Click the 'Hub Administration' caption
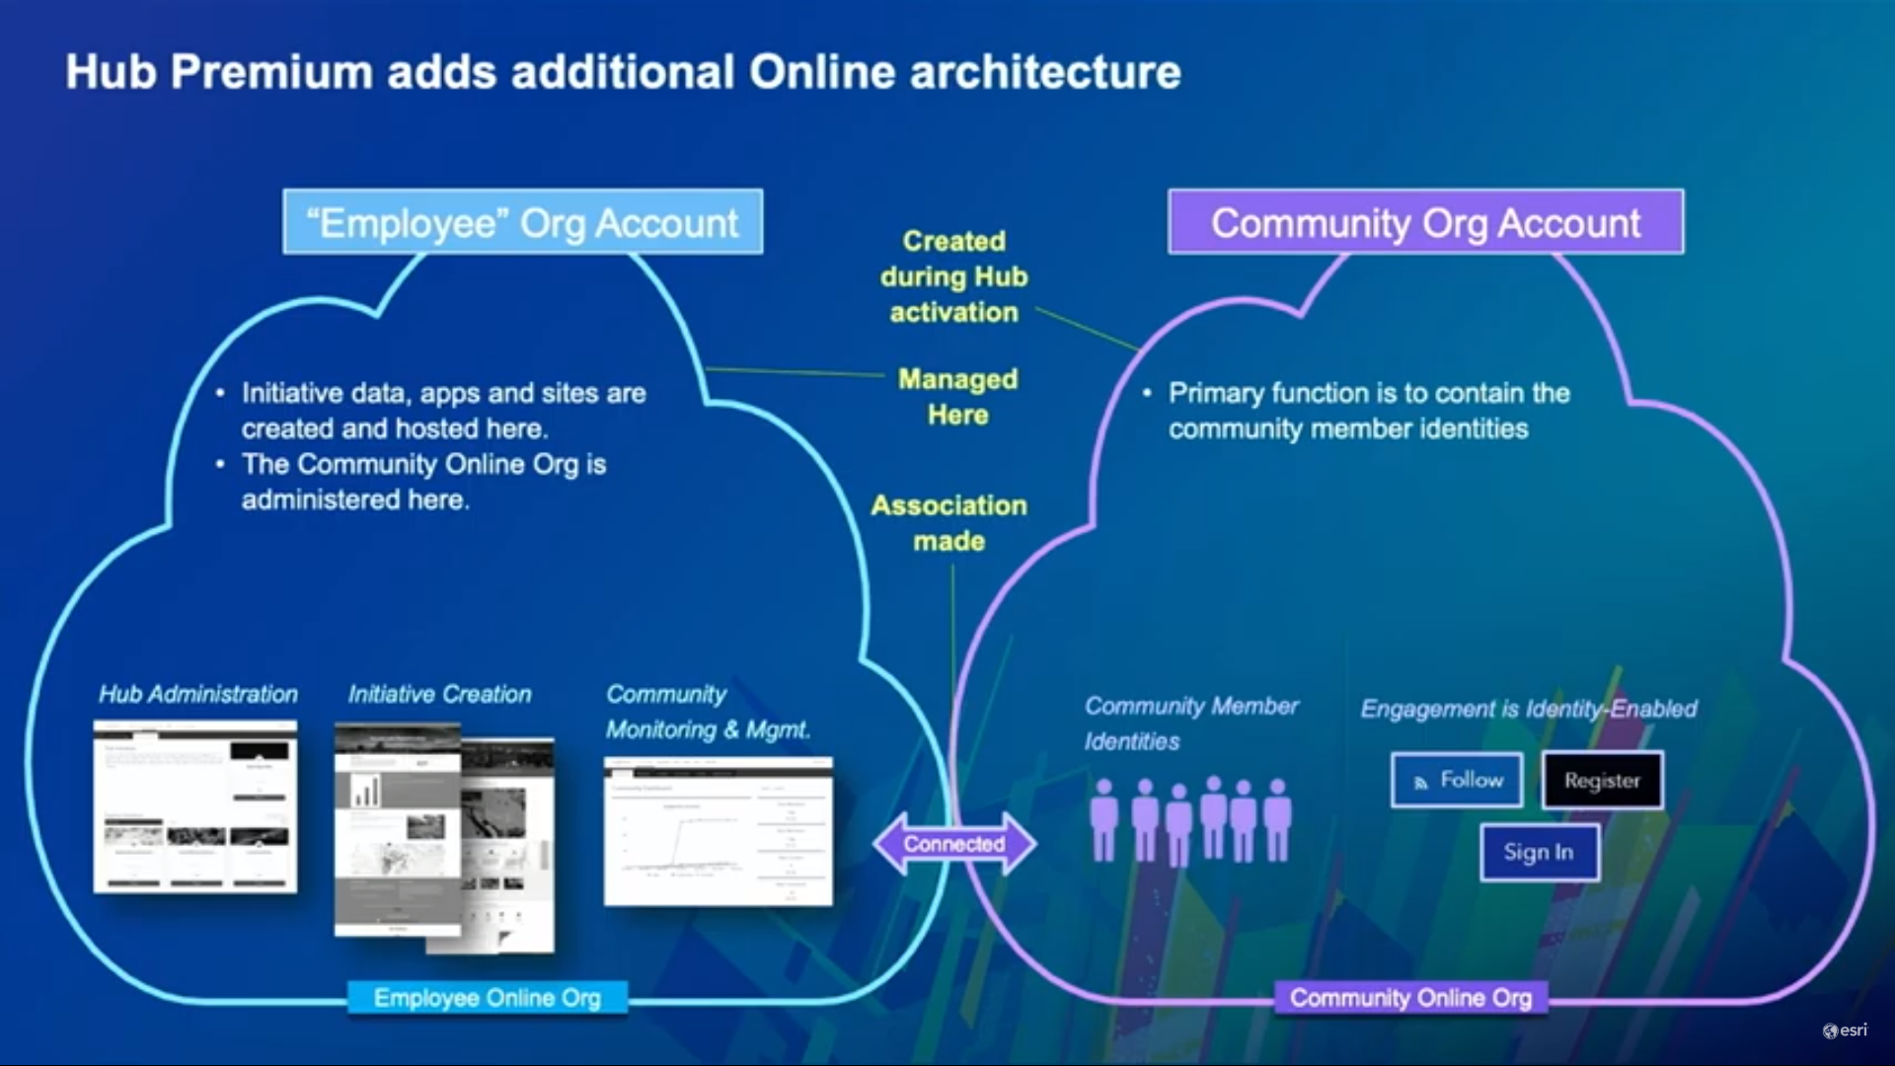 (198, 695)
